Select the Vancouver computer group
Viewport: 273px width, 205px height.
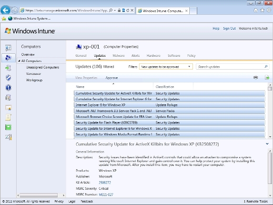(x=33, y=74)
